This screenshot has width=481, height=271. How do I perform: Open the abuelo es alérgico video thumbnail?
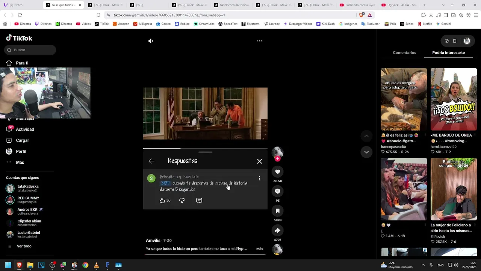click(404, 99)
